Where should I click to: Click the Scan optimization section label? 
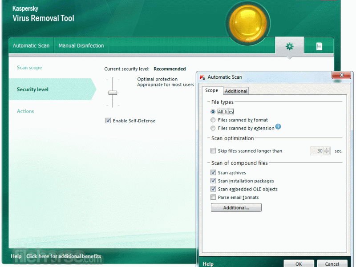(x=232, y=138)
